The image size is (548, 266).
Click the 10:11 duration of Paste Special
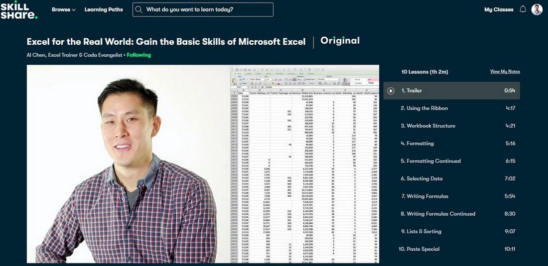(x=509, y=249)
